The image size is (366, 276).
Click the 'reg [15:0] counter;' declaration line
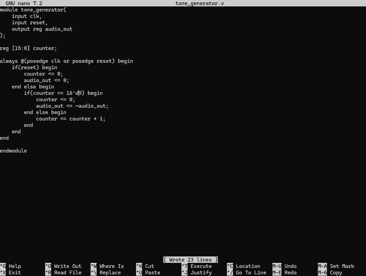[29, 48]
